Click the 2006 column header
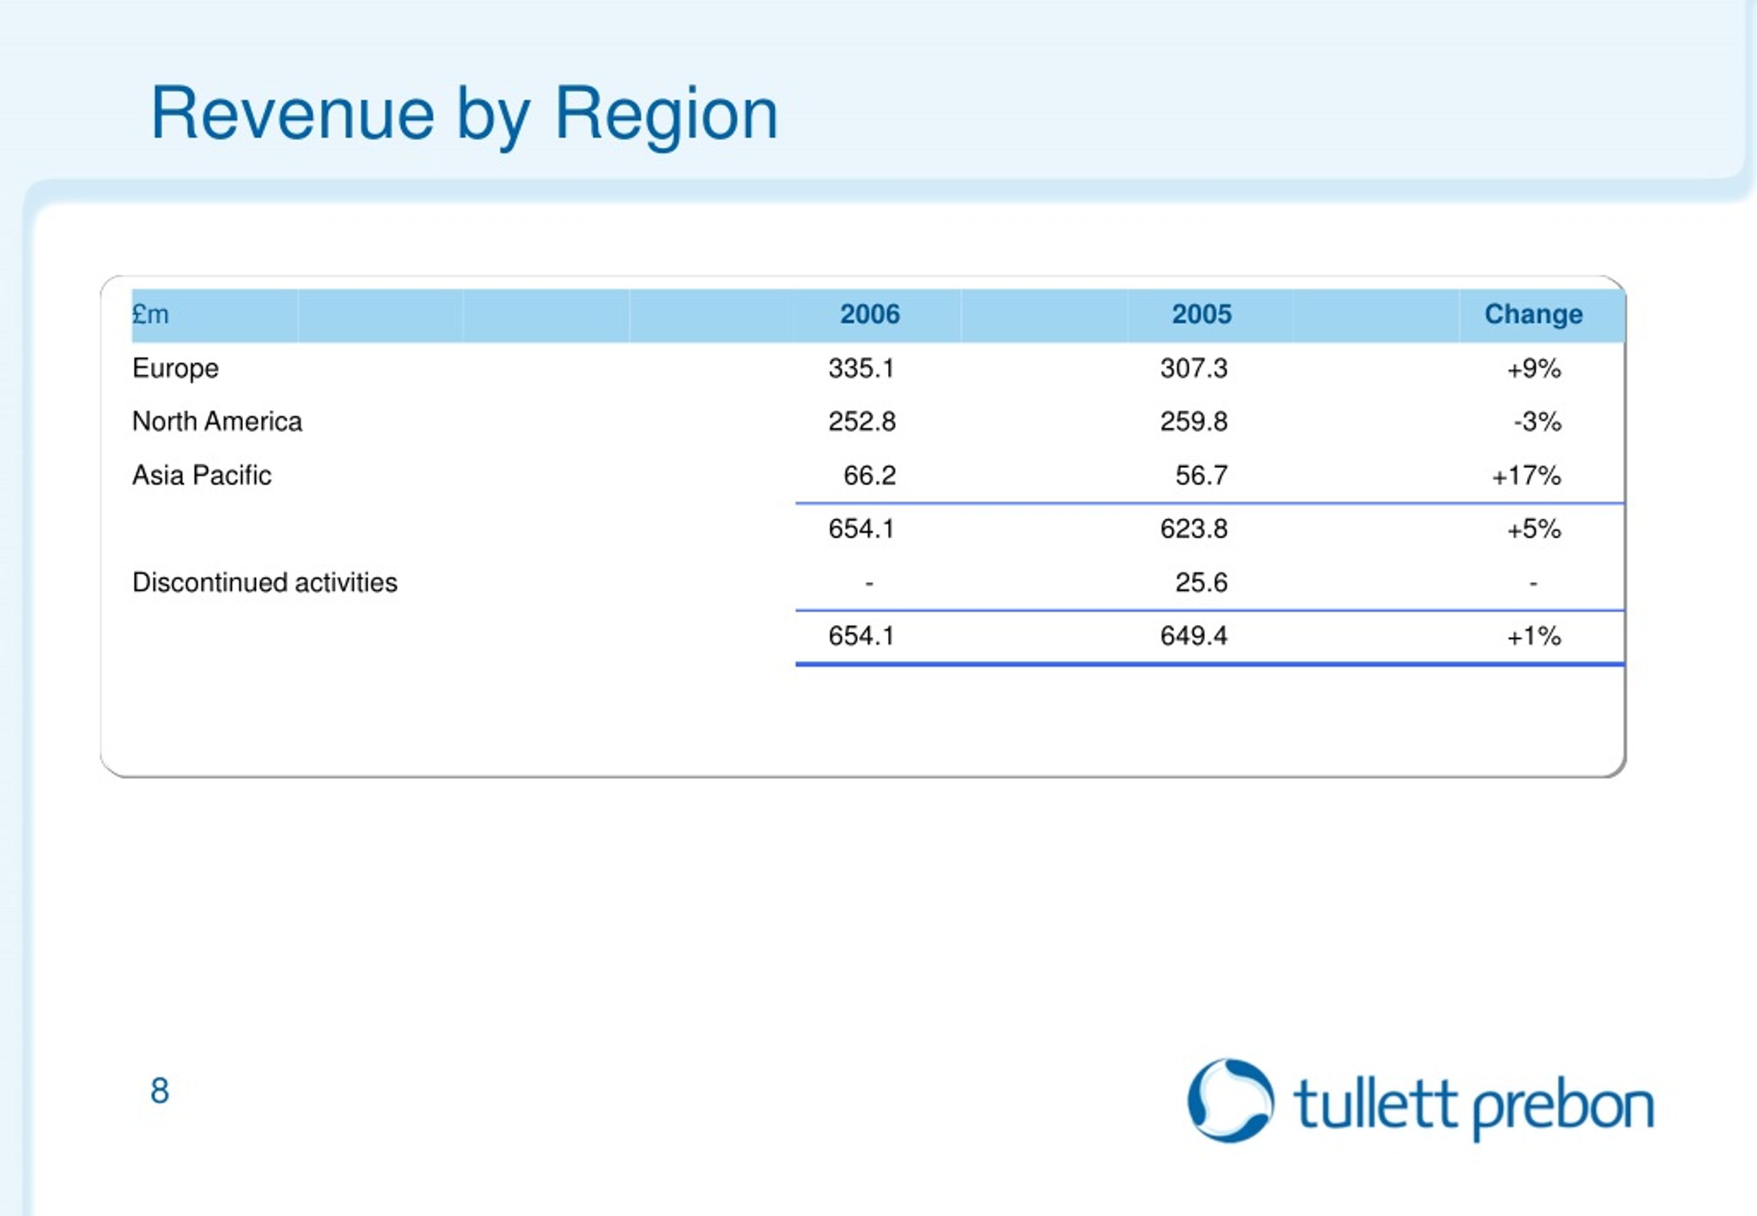The image size is (1757, 1216). [870, 314]
